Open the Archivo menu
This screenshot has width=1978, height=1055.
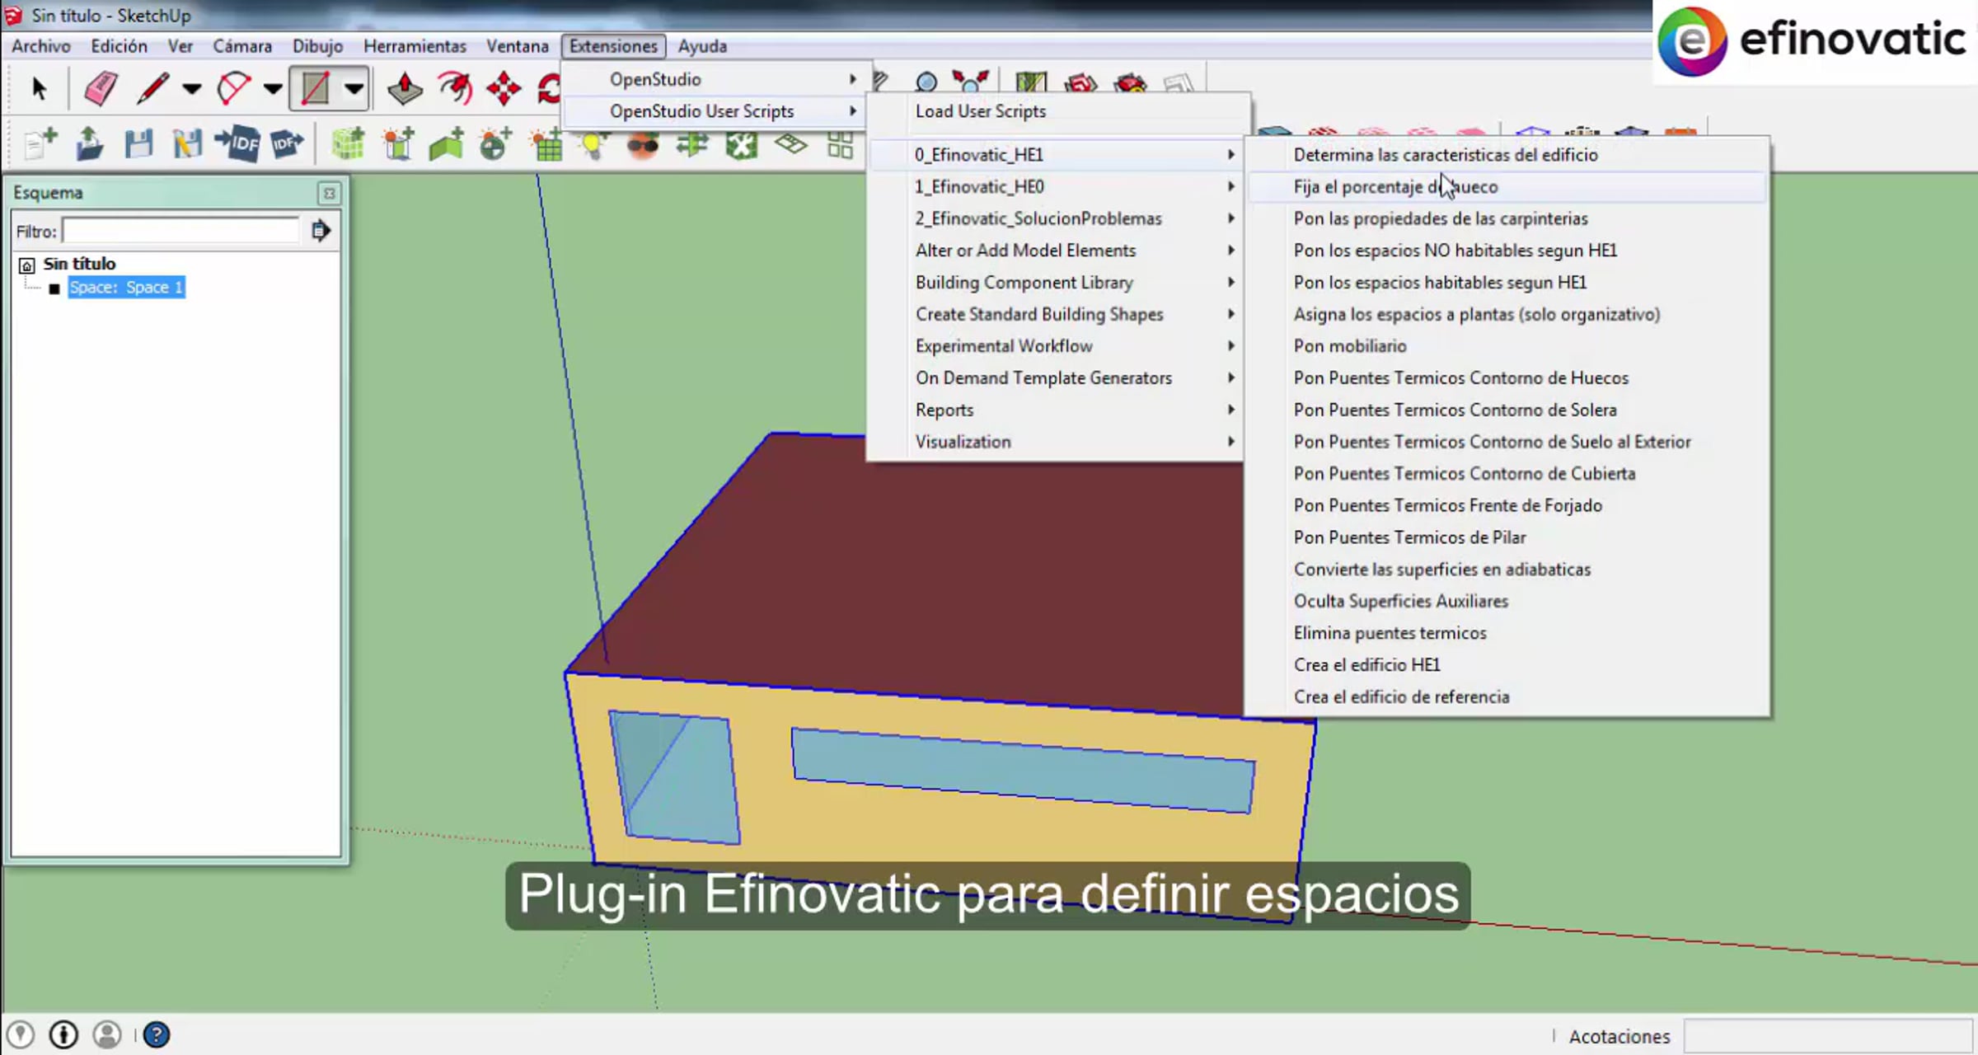pyautogui.click(x=41, y=46)
